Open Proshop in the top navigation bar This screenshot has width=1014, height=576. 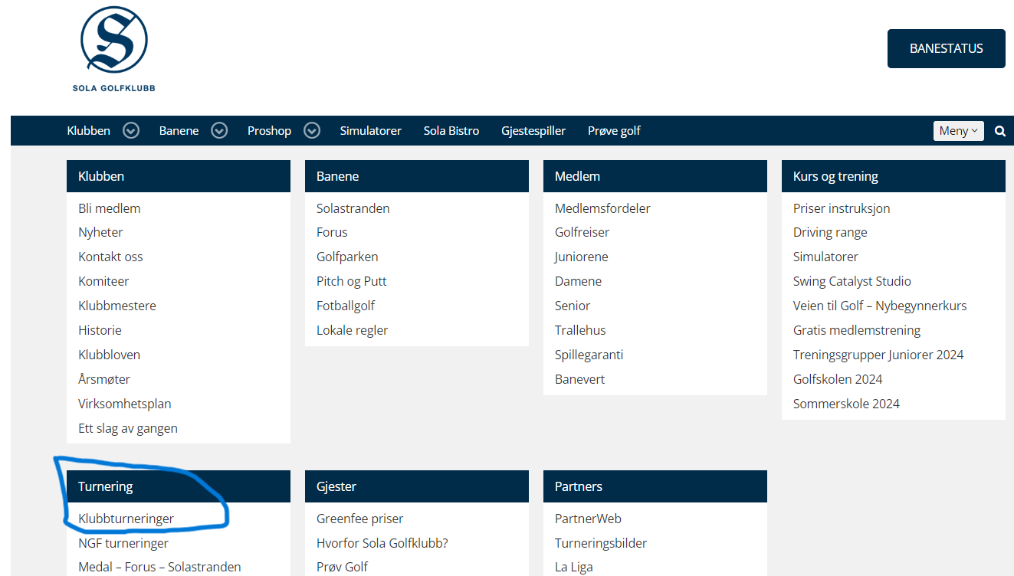269,131
